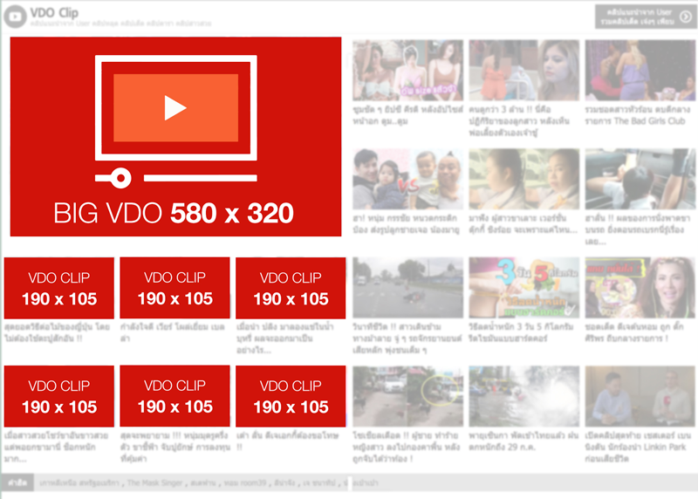698x499 pixels.
Task: Click the progress knob under the Big VDO screen graphic
Action: click(x=120, y=179)
